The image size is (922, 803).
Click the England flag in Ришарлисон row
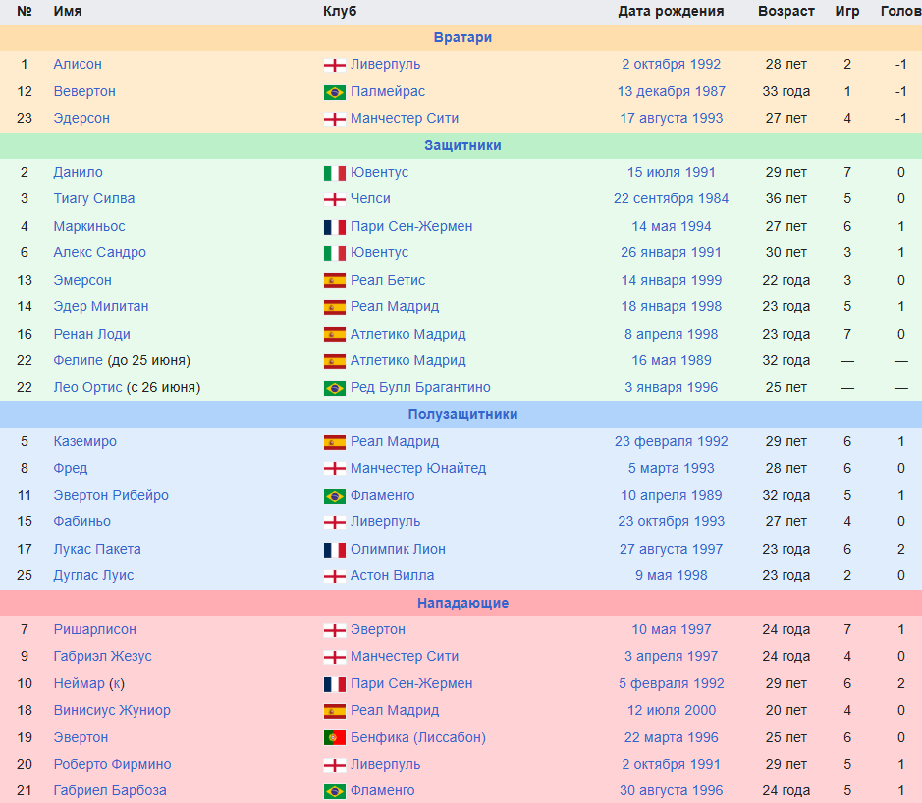335,630
